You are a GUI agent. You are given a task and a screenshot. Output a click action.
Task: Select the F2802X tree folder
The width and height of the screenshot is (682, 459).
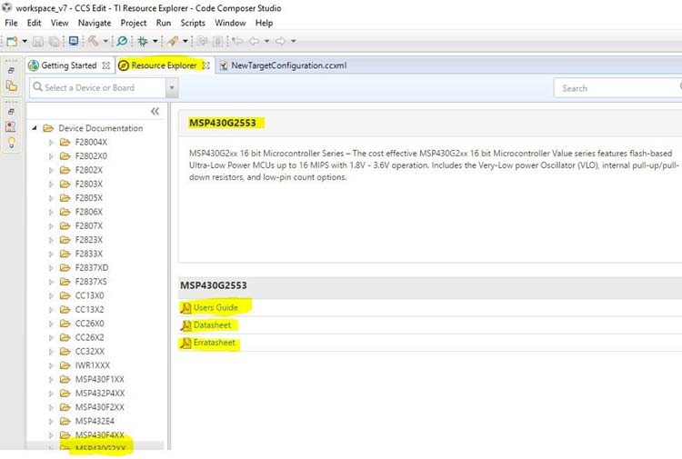(89, 170)
